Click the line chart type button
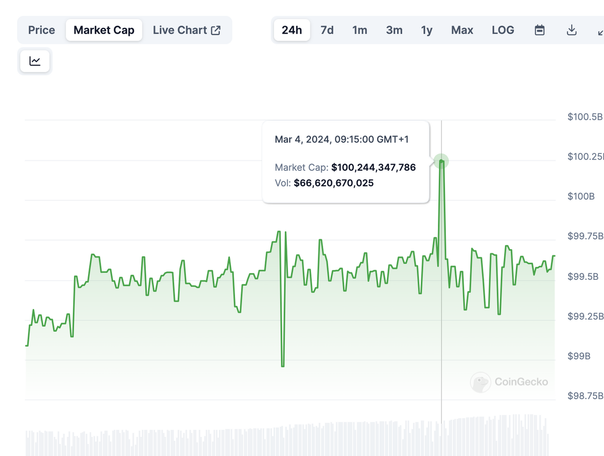 click(x=35, y=61)
